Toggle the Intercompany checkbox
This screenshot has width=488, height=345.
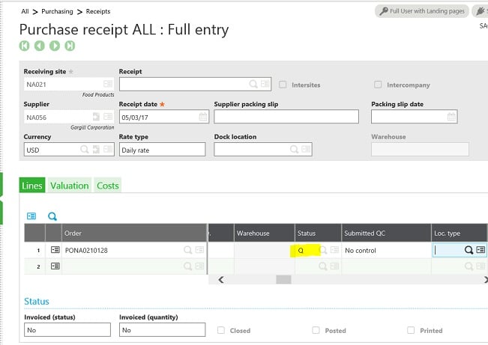tap(379, 85)
